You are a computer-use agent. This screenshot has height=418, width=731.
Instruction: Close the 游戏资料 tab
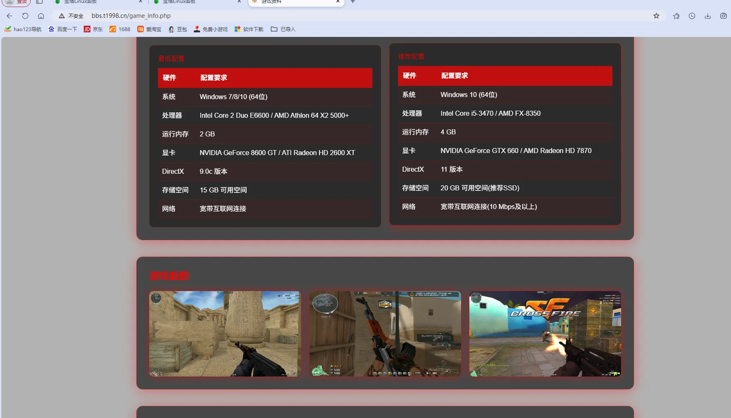click(x=338, y=2)
